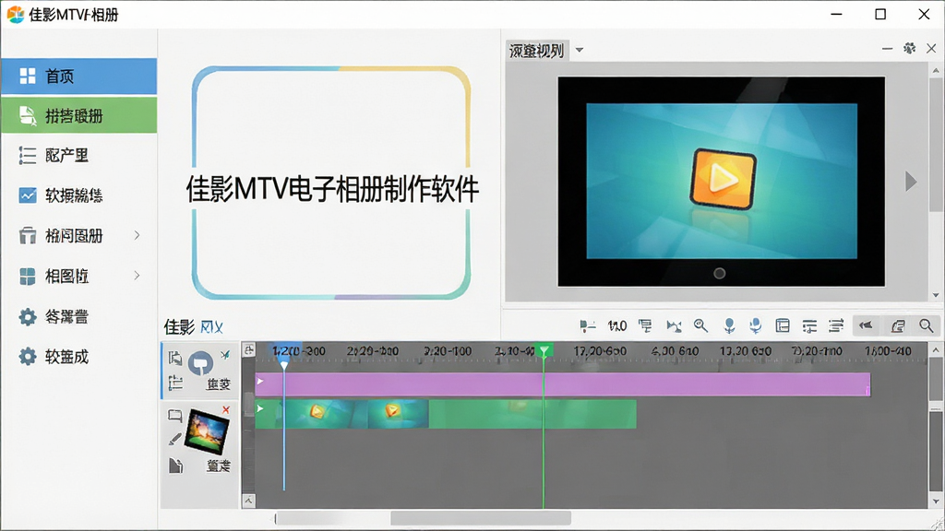The width and height of the screenshot is (945, 531).
Task: Open the preview panel title dropdown arrow
Action: pos(580,50)
